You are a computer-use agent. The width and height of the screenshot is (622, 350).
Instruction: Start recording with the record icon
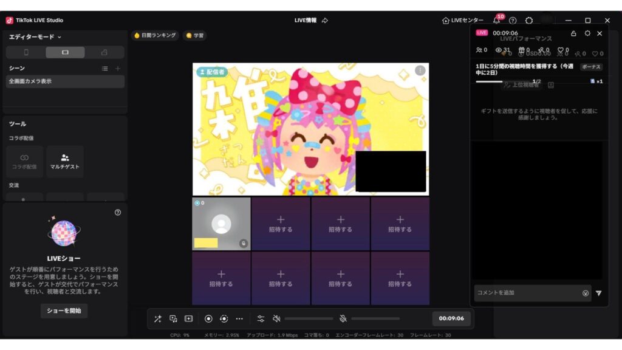pos(208,318)
